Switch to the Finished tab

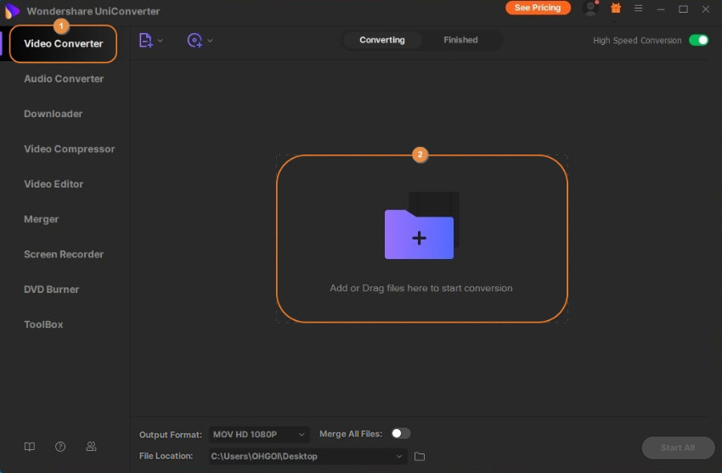coord(460,40)
